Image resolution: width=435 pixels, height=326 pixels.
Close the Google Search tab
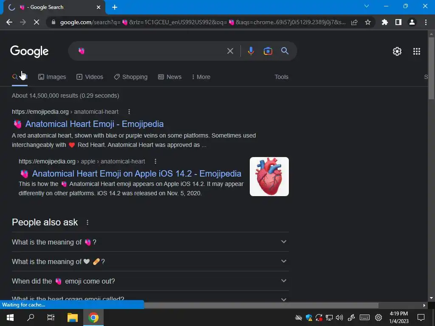coord(99,7)
